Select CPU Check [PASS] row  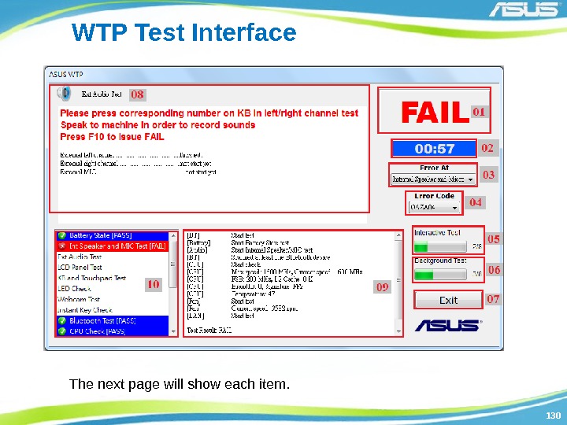113,331
